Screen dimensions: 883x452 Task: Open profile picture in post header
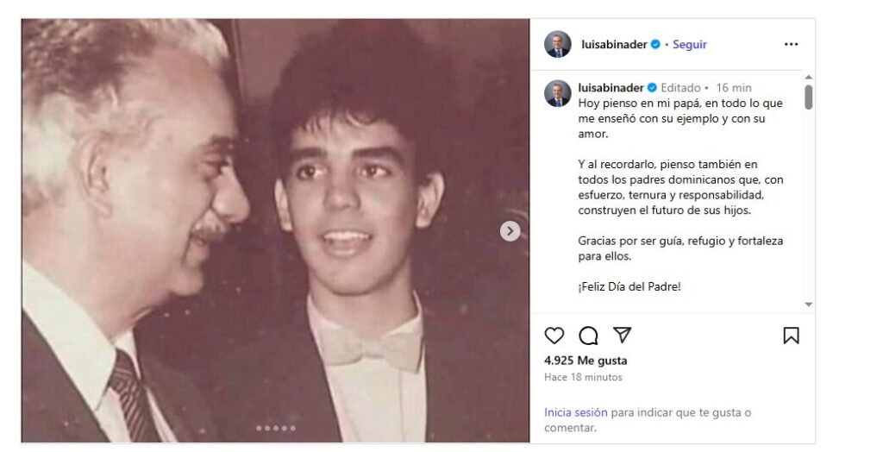(558, 44)
